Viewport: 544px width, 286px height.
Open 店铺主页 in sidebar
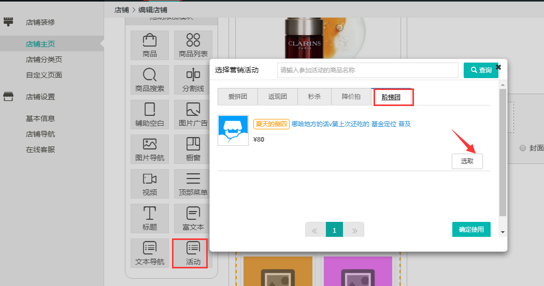pyautogui.click(x=40, y=44)
